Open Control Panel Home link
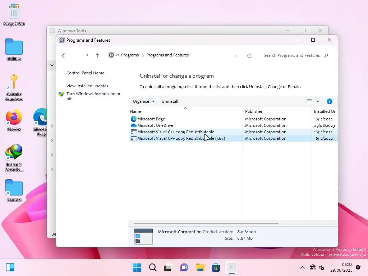The width and height of the screenshot is (368, 276). pos(85,73)
